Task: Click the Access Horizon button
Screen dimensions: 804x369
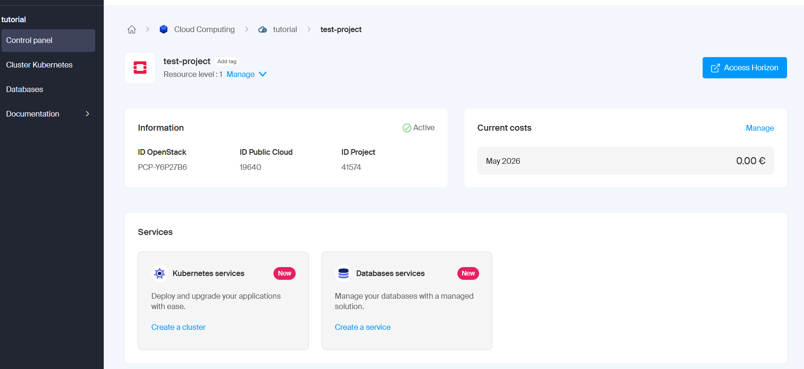Action: (745, 67)
